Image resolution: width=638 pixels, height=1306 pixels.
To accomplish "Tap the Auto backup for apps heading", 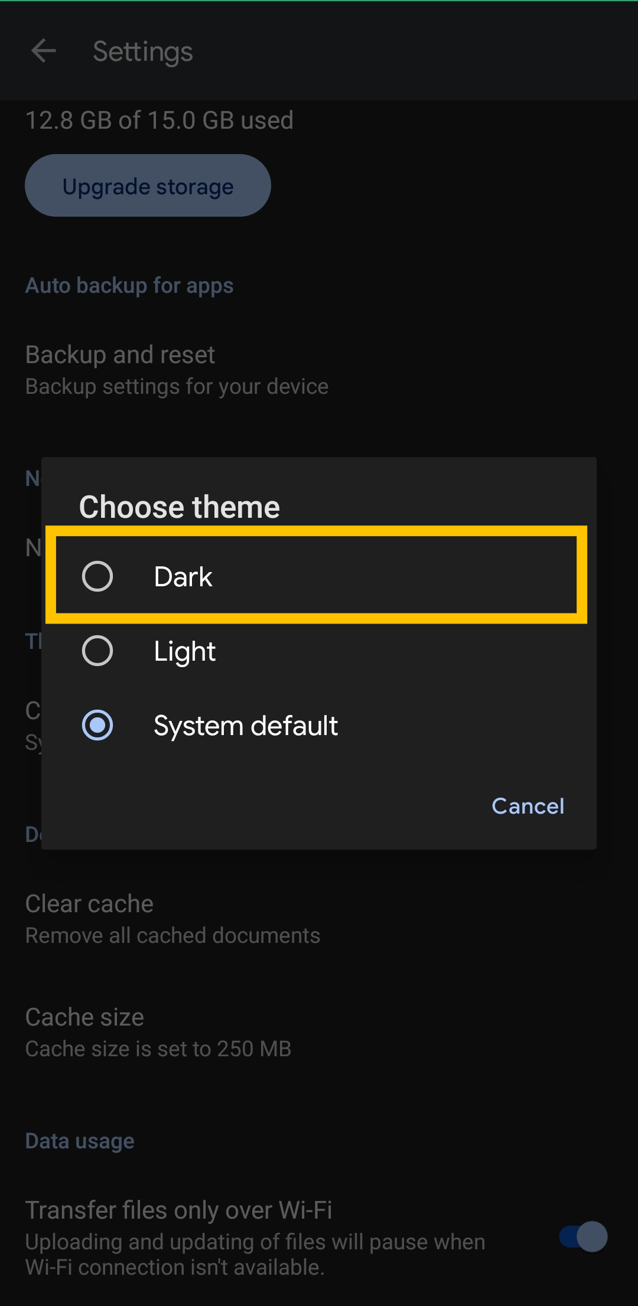I will 129,286.
